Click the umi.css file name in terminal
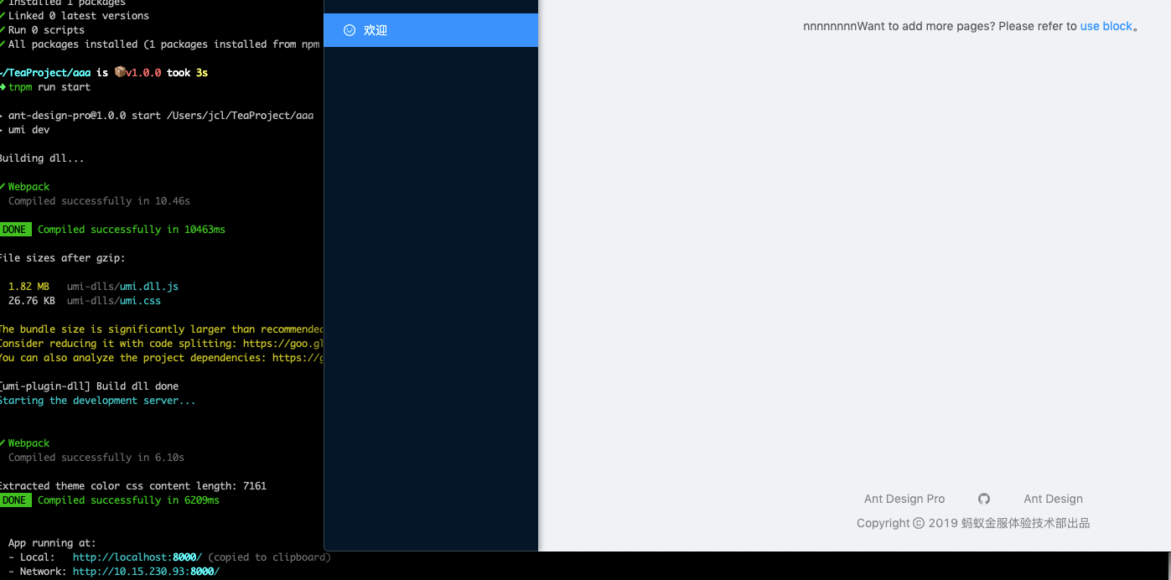 (140, 301)
